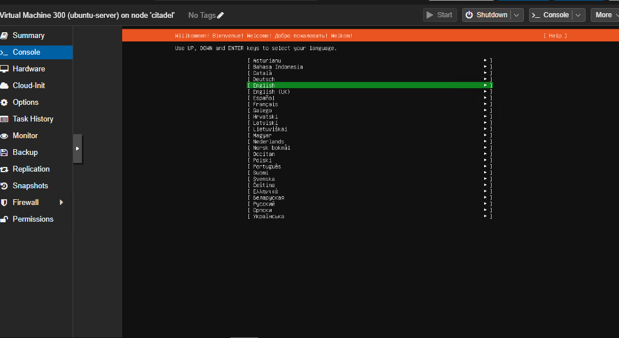Expand the Firewall submenu arrow

(x=61, y=202)
